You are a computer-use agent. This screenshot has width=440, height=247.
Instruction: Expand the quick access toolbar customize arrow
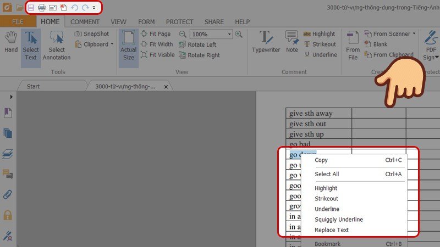tap(94, 8)
